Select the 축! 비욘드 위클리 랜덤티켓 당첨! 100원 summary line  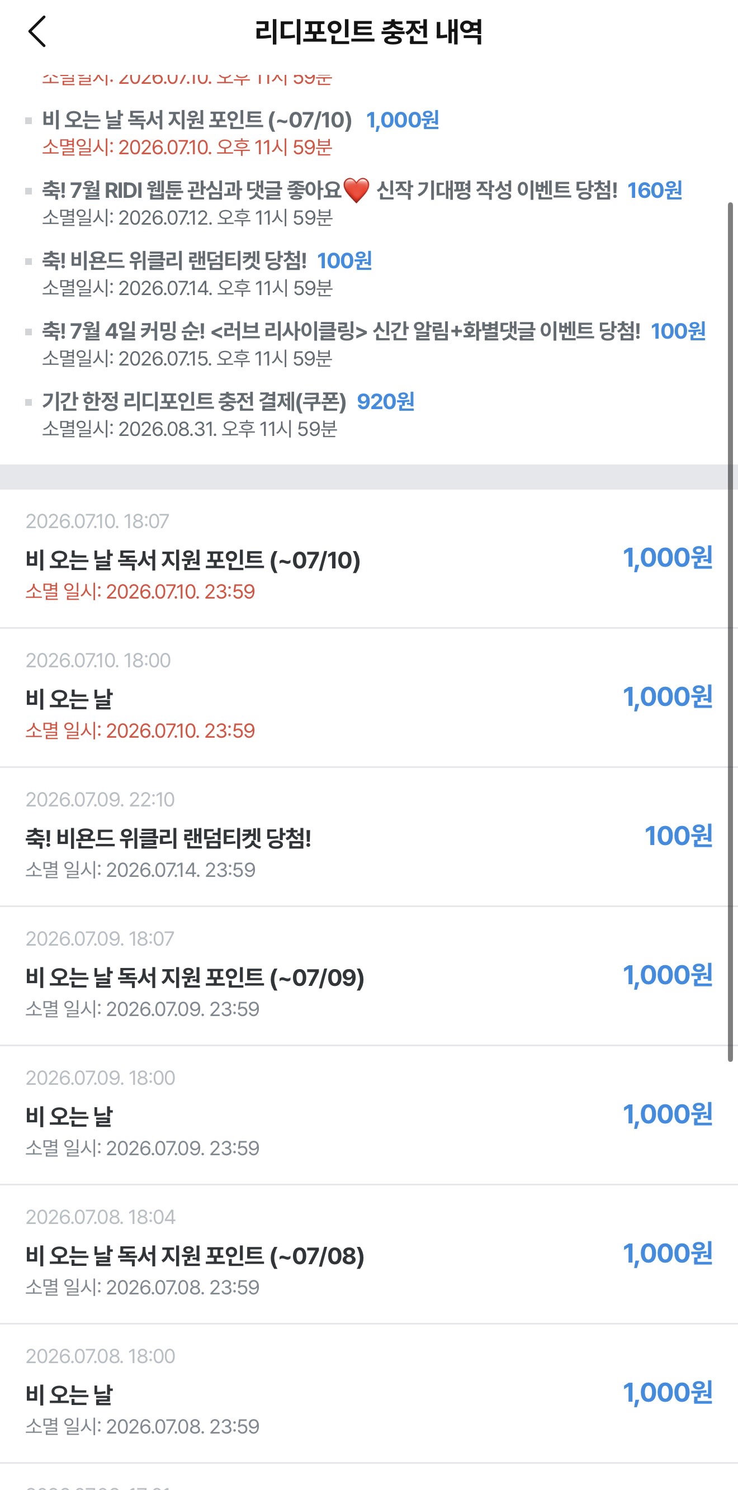click(207, 260)
